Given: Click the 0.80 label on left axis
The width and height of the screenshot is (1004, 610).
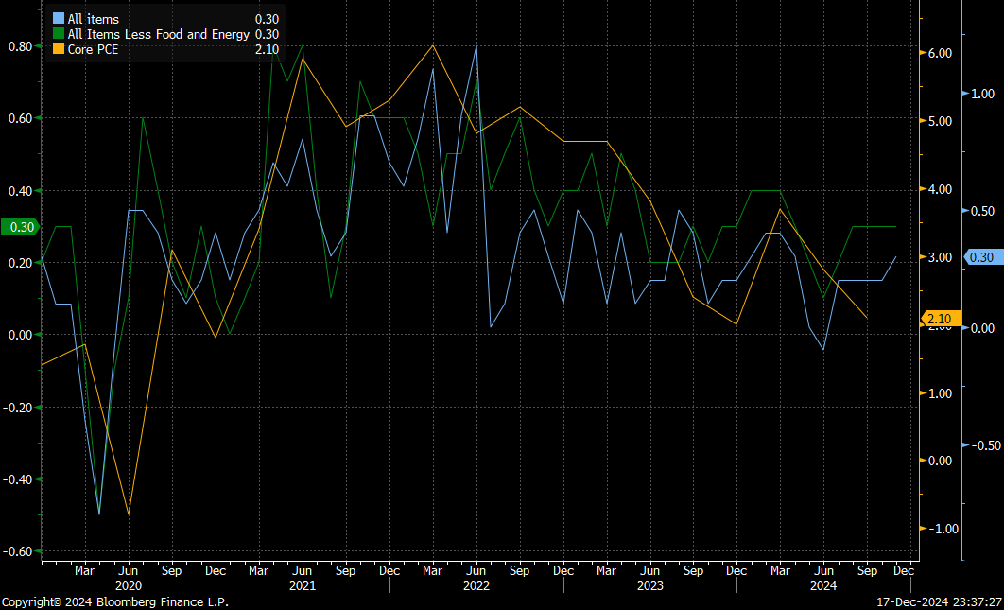Looking at the screenshot, I should [21, 46].
